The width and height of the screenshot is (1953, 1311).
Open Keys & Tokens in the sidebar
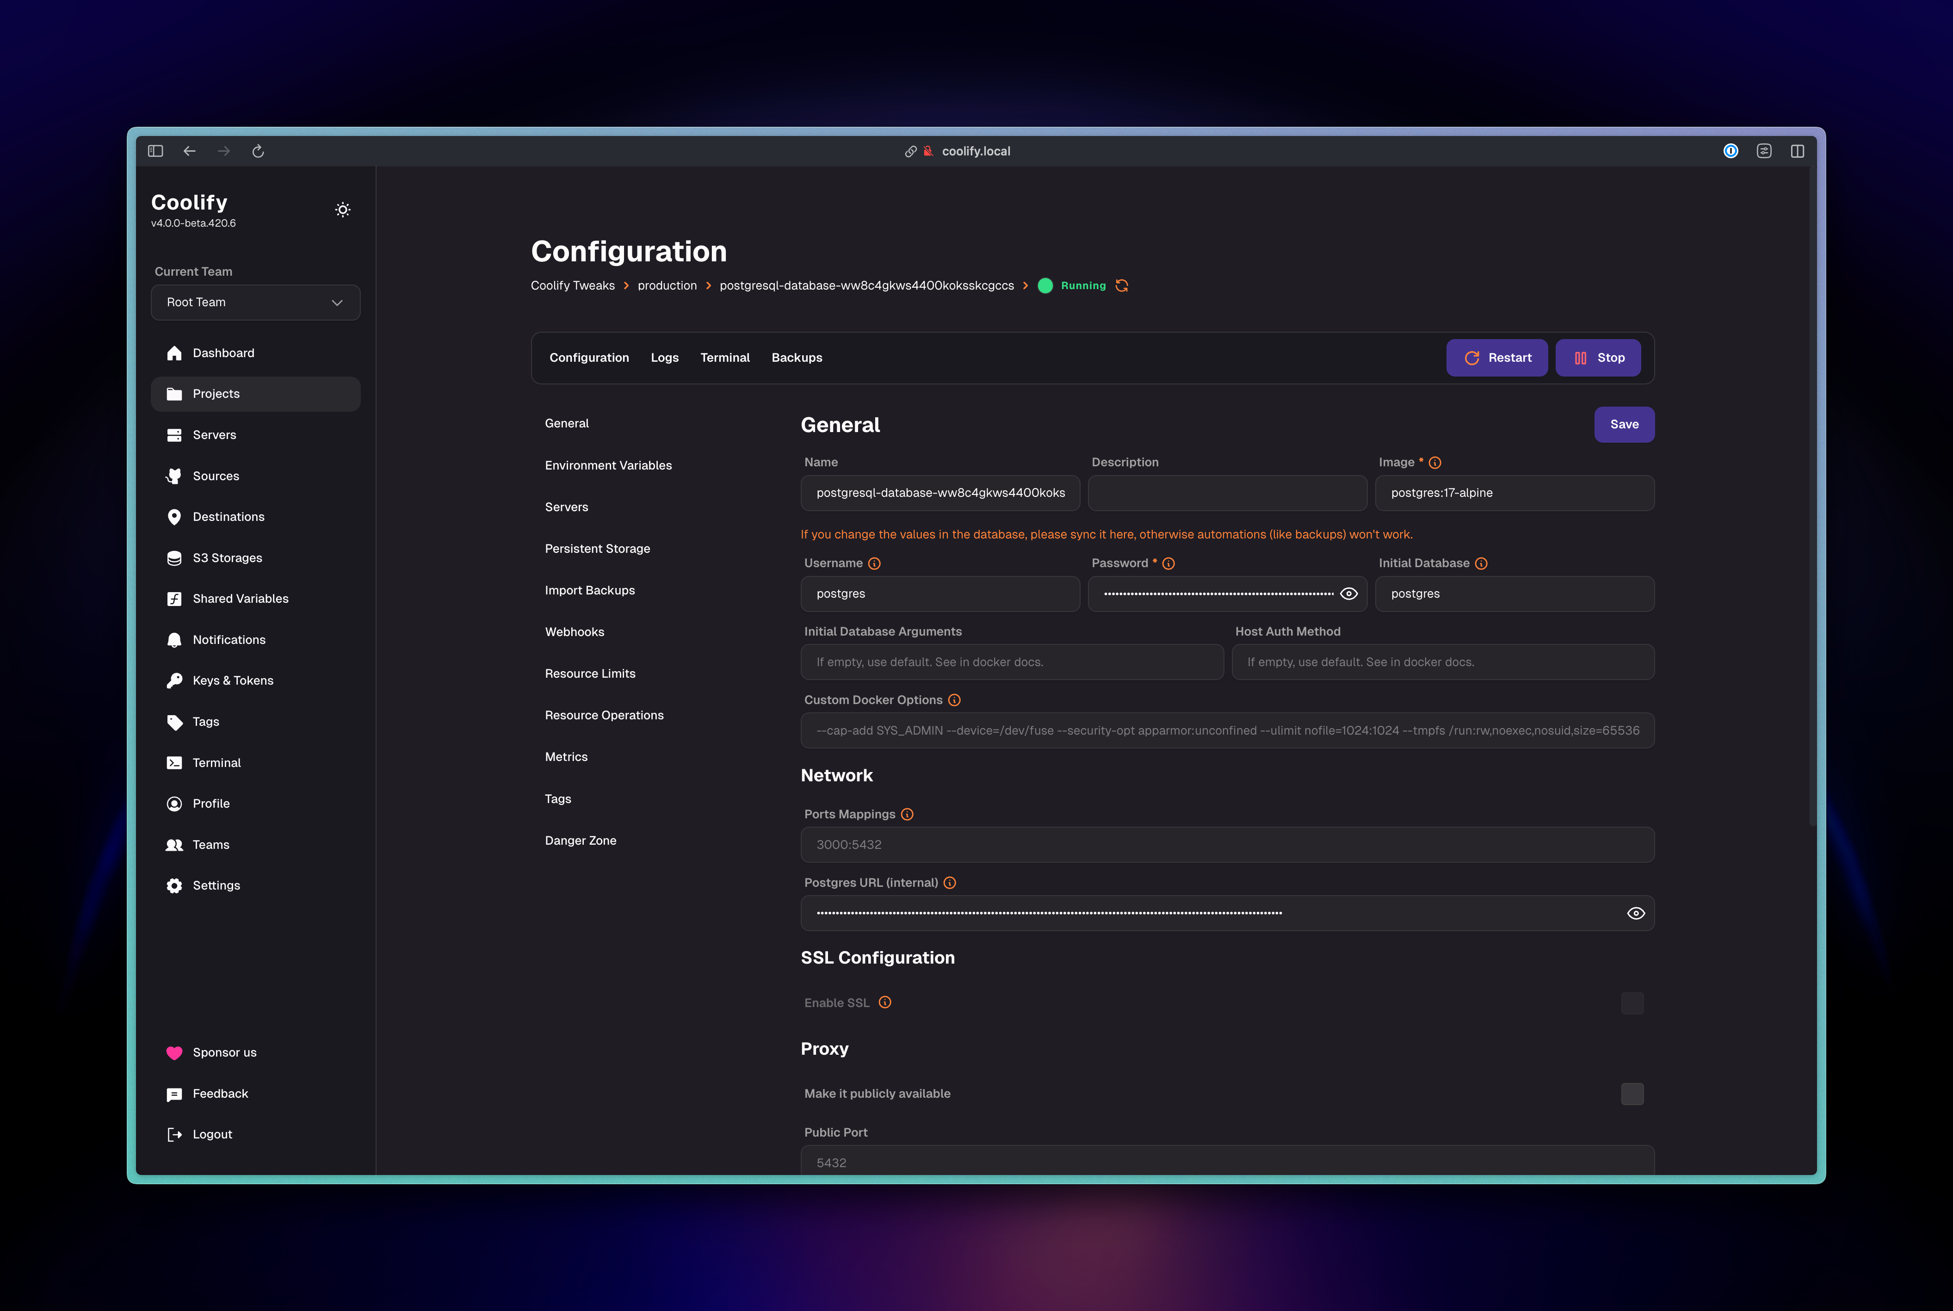pyautogui.click(x=232, y=680)
